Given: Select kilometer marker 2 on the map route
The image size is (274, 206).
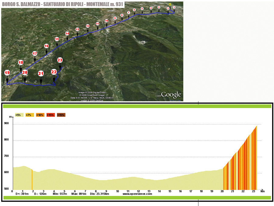Looking at the screenshot, I should pyautogui.click(x=168, y=9).
